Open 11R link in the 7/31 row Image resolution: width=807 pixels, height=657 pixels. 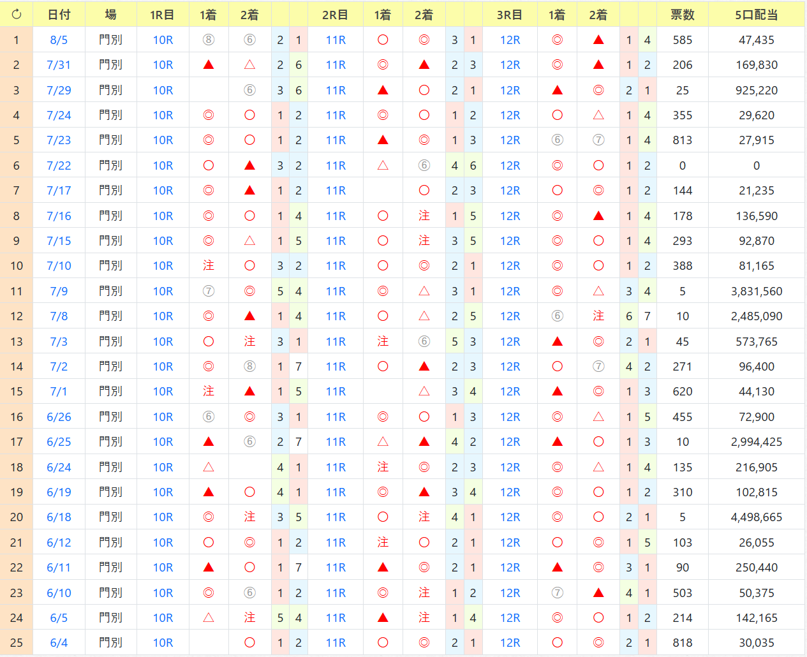[336, 65]
